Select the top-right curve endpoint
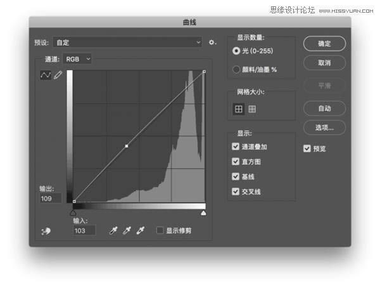This screenshot has height=288, width=380. 205,72
